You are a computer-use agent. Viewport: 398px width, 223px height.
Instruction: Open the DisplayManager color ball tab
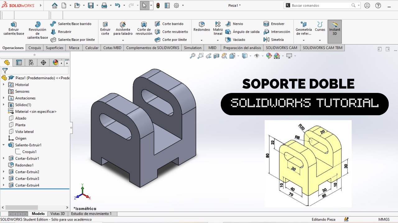click(x=55, y=63)
